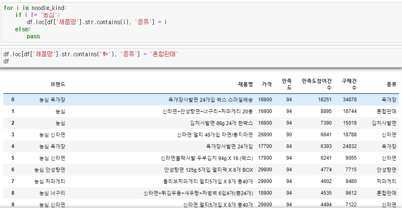Screen dimensions: 402x208
Task: Click product '육개장사발면 24개입' in row 4
Action: tap(230, 146)
